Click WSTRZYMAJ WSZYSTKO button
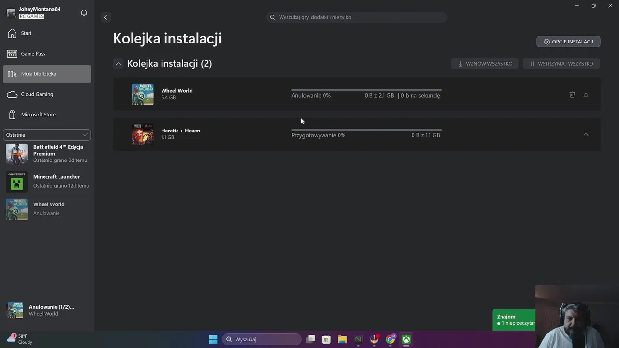The width and height of the screenshot is (619, 348). click(x=561, y=64)
